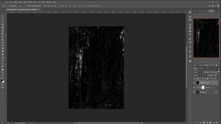
Task: Open blend mode Normal dropdown
Action: point(200,75)
